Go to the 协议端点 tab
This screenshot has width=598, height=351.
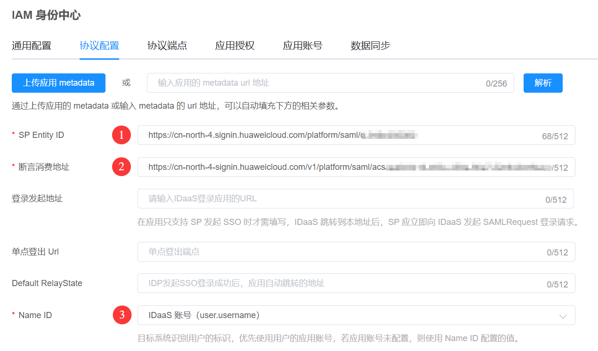point(167,46)
